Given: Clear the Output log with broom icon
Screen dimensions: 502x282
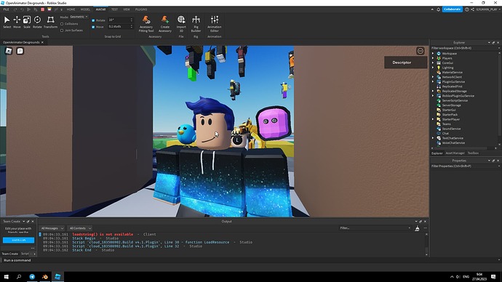Looking at the screenshot, I should (x=417, y=228).
